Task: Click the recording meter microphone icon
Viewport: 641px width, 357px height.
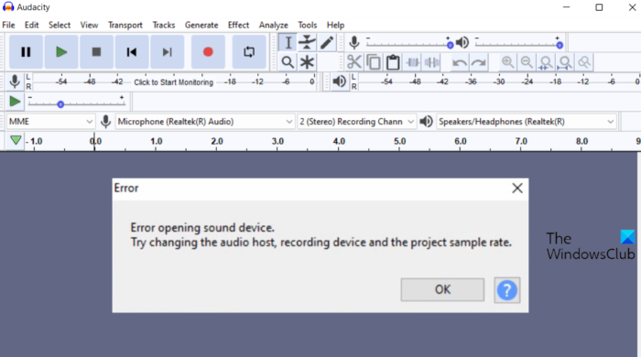Action: click(x=15, y=81)
